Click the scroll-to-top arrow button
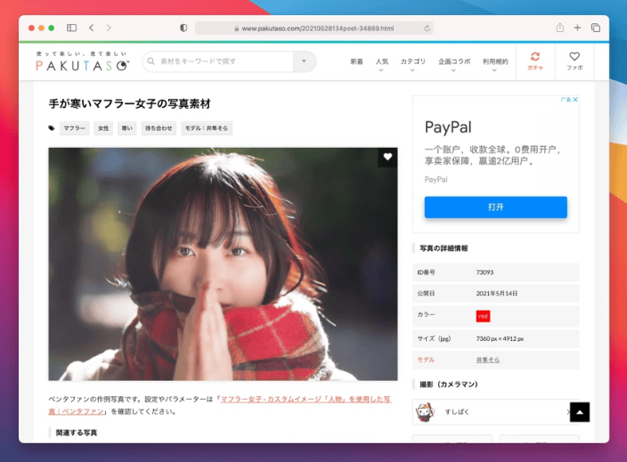The image size is (627, 462). point(580,412)
